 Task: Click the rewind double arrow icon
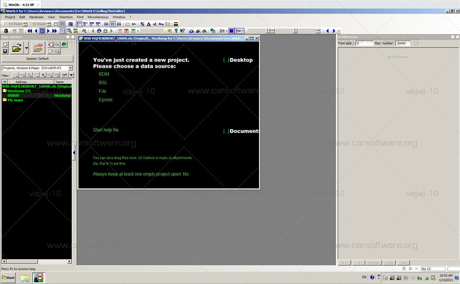(29, 31)
